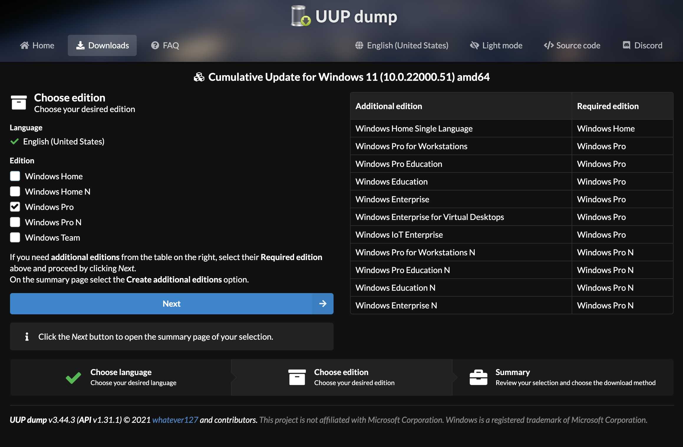The height and width of the screenshot is (447, 683).
Task: Open English (United States) language menu
Action: pyautogui.click(x=402, y=45)
